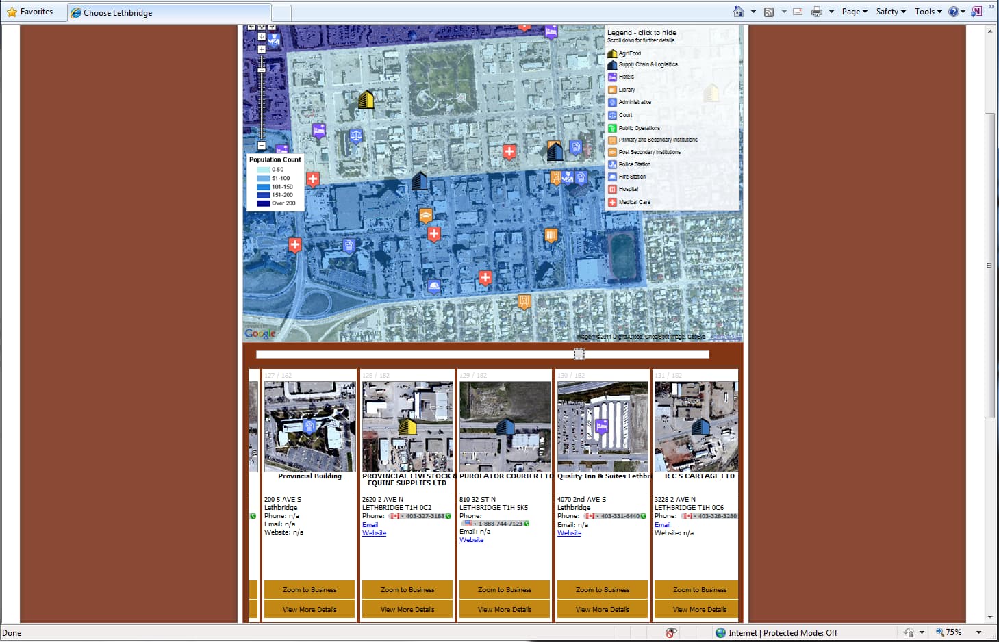
Task: Click the Supply Chain building beside the Administrative marker
Action: click(555, 151)
